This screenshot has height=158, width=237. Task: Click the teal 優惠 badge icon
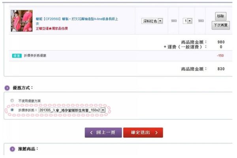pos(16,56)
